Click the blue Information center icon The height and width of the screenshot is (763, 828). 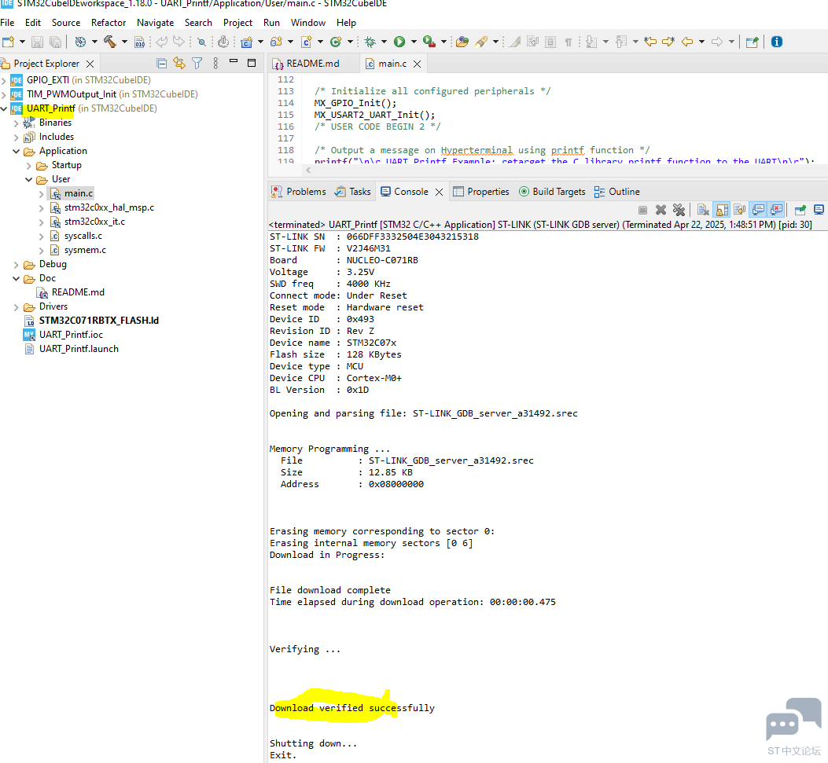(x=776, y=42)
